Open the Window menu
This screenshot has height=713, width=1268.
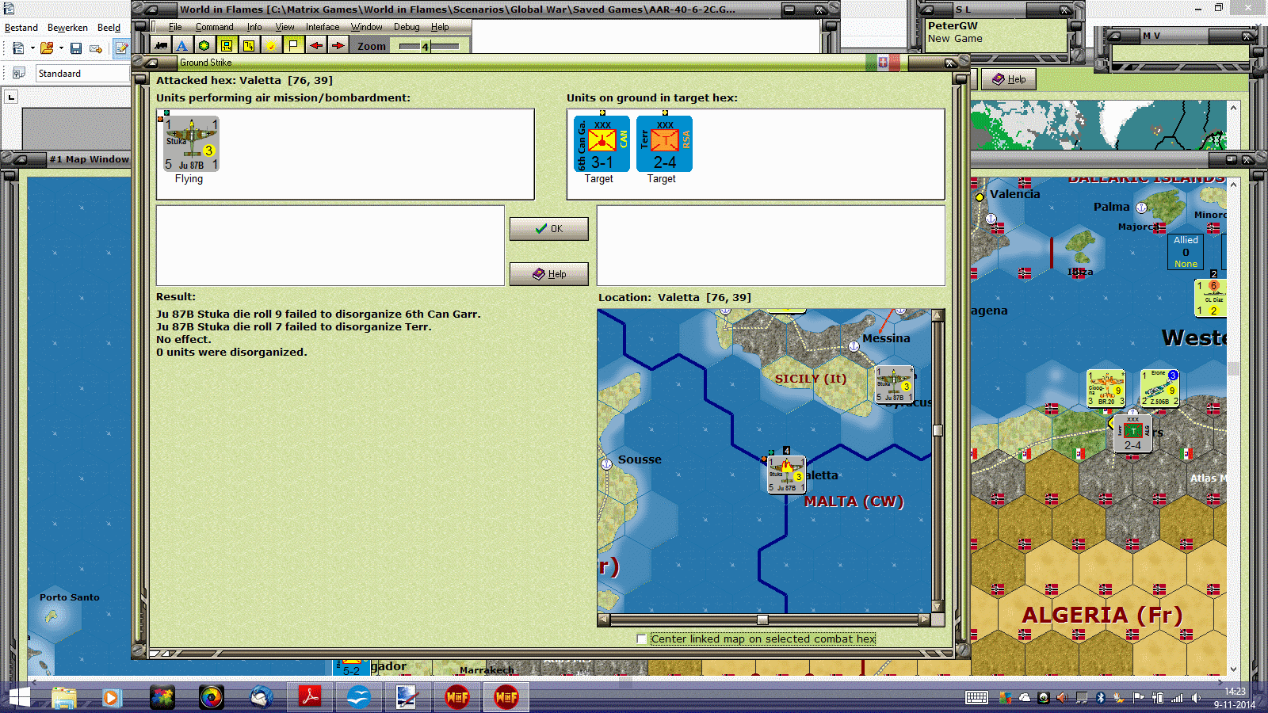[367, 27]
